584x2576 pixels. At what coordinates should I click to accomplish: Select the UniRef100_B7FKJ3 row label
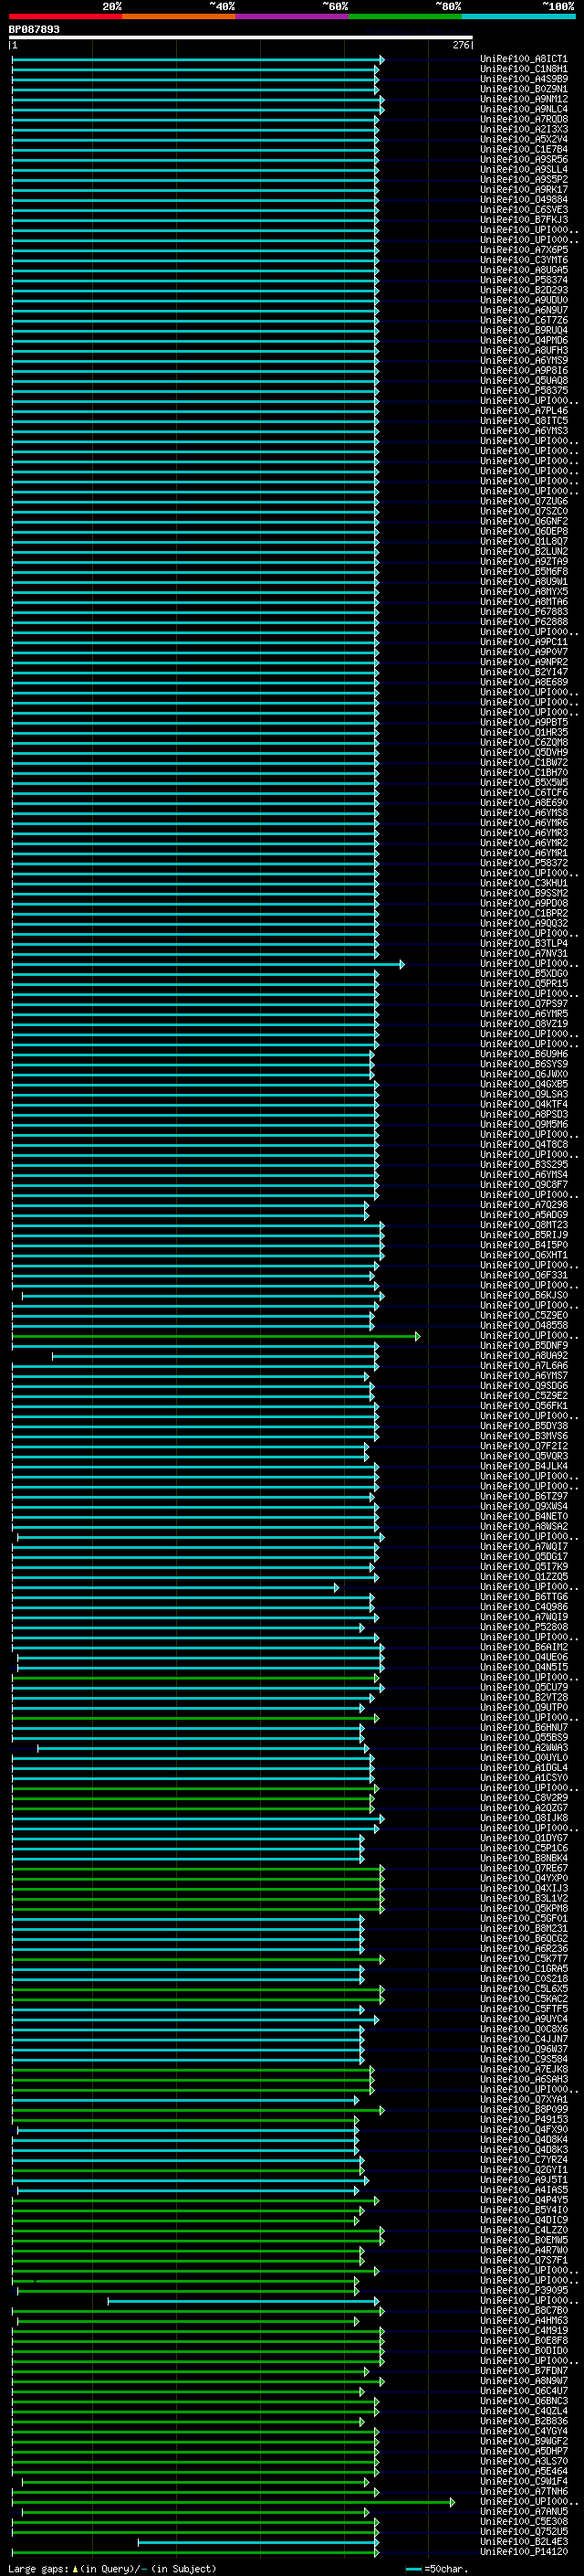coord(524,219)
